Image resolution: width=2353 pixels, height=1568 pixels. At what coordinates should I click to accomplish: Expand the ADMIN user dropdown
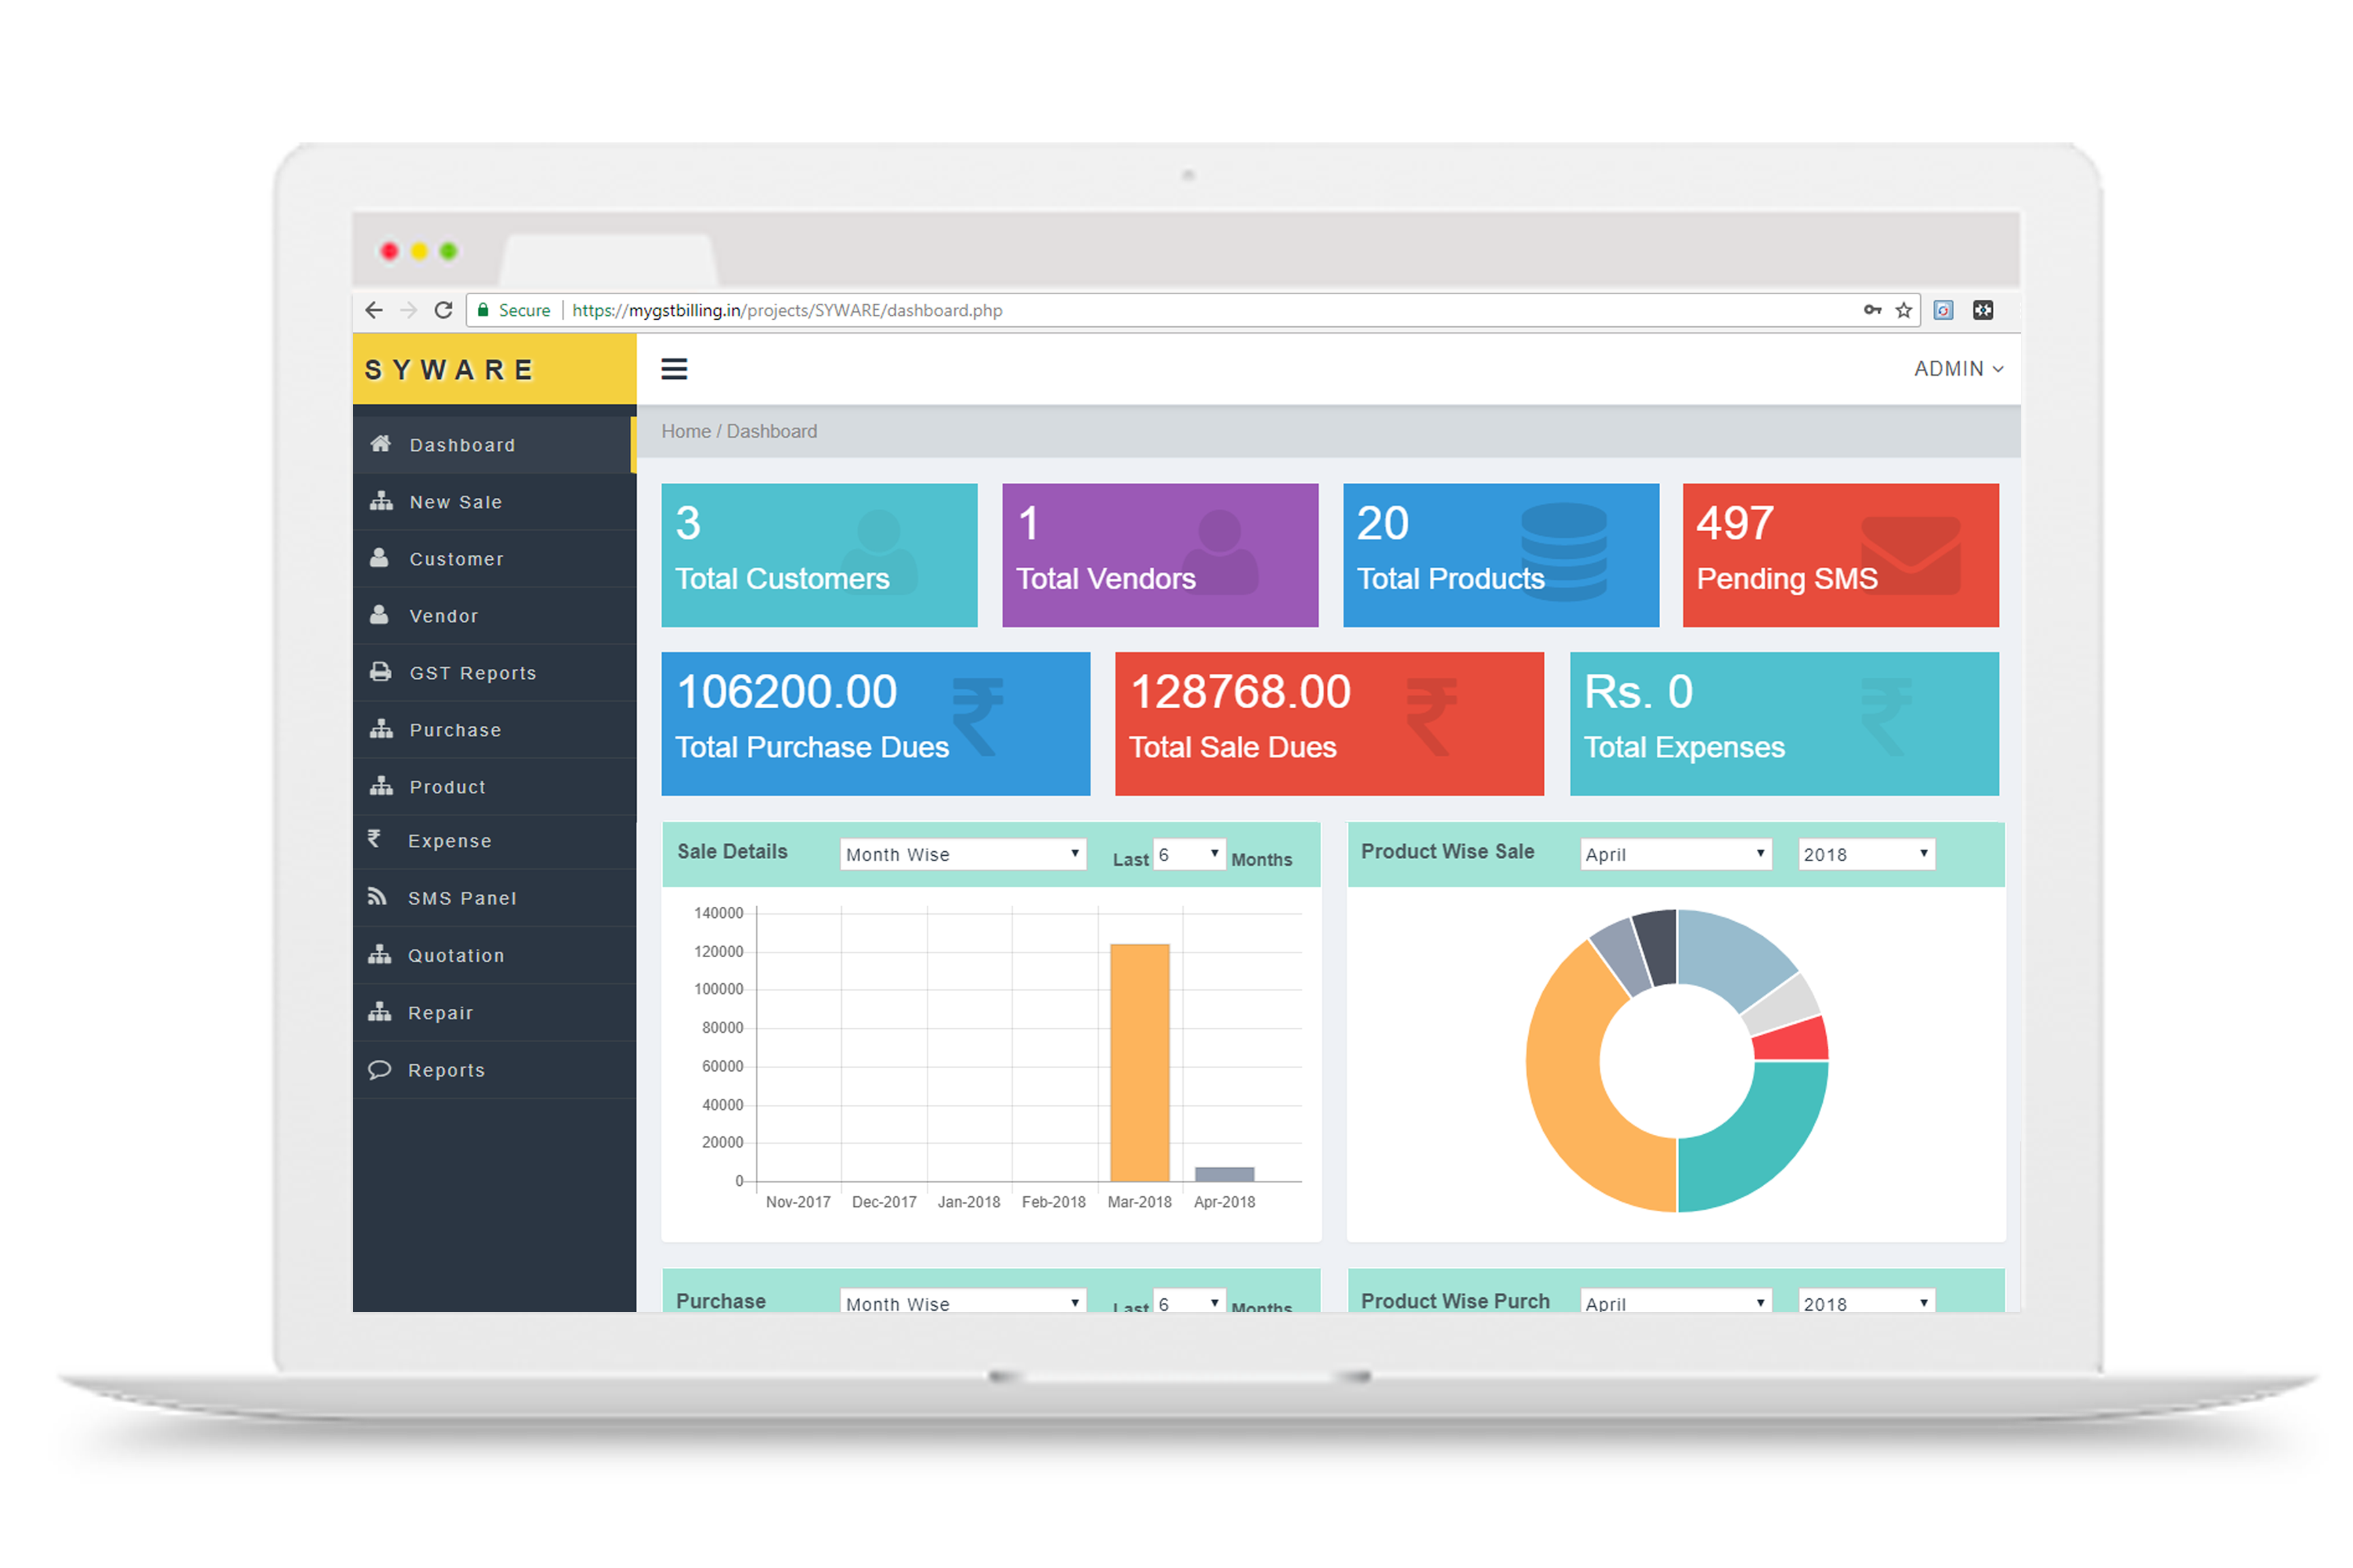click(x=1957, y=369)
